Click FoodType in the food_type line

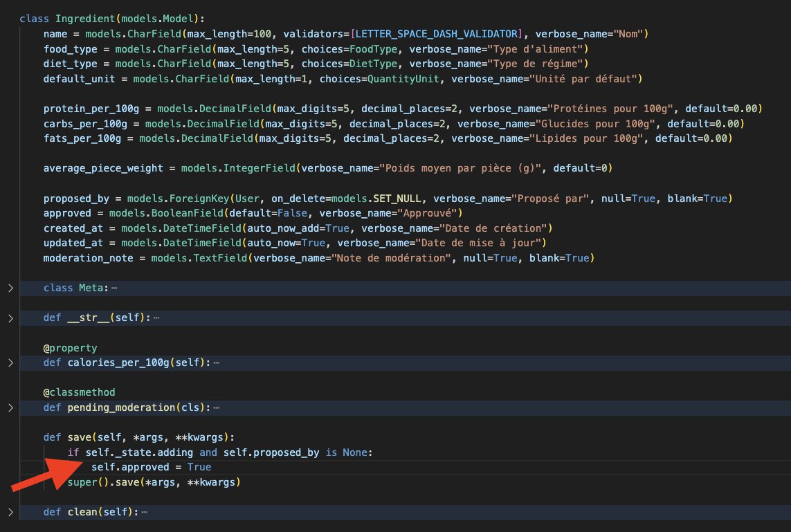coord(373,49)
